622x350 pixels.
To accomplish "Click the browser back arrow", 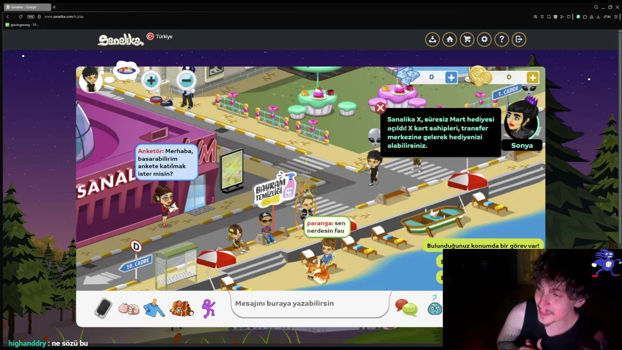I will [7, 17].
